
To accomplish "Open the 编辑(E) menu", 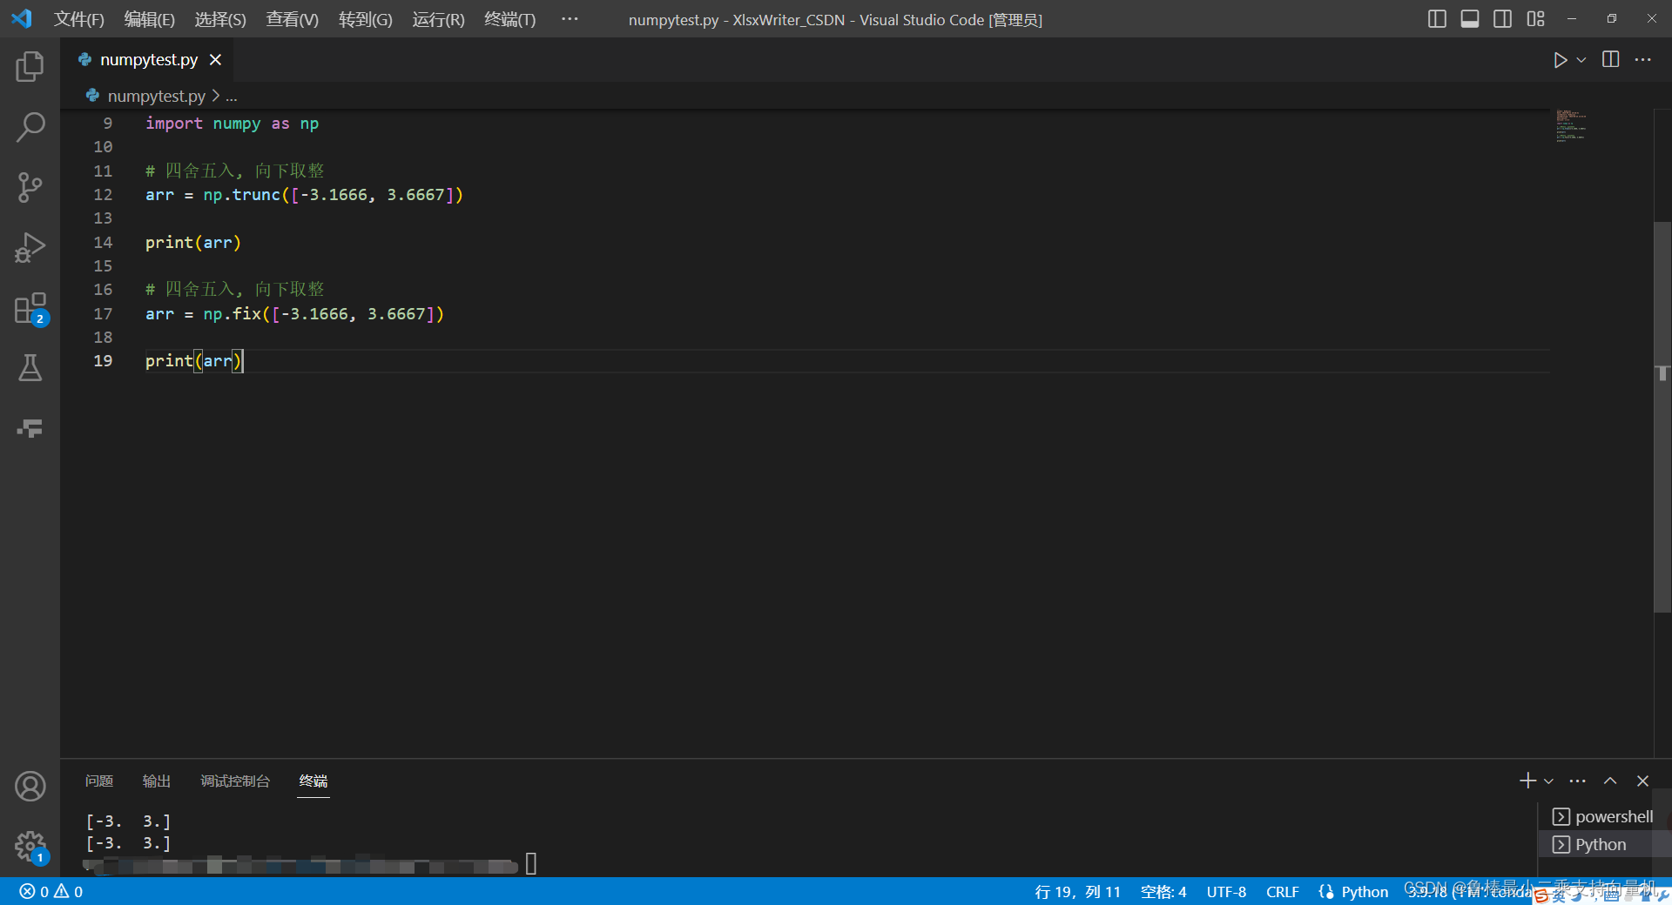I will click(150, 19).
